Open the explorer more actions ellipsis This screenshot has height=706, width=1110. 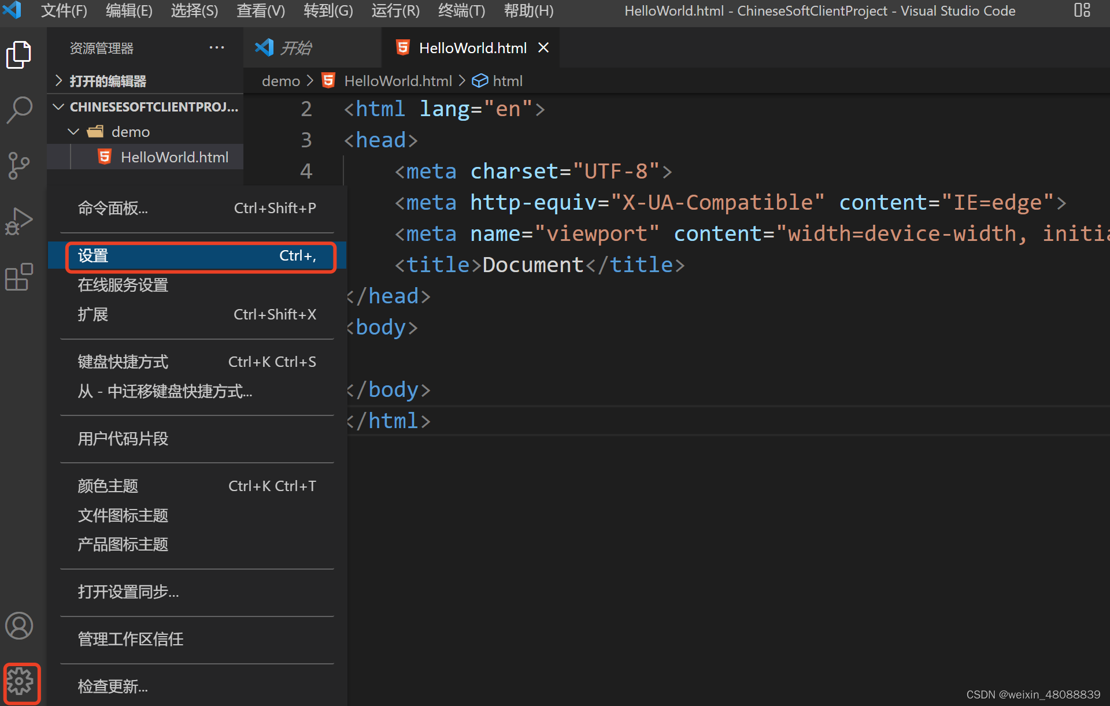217,47
